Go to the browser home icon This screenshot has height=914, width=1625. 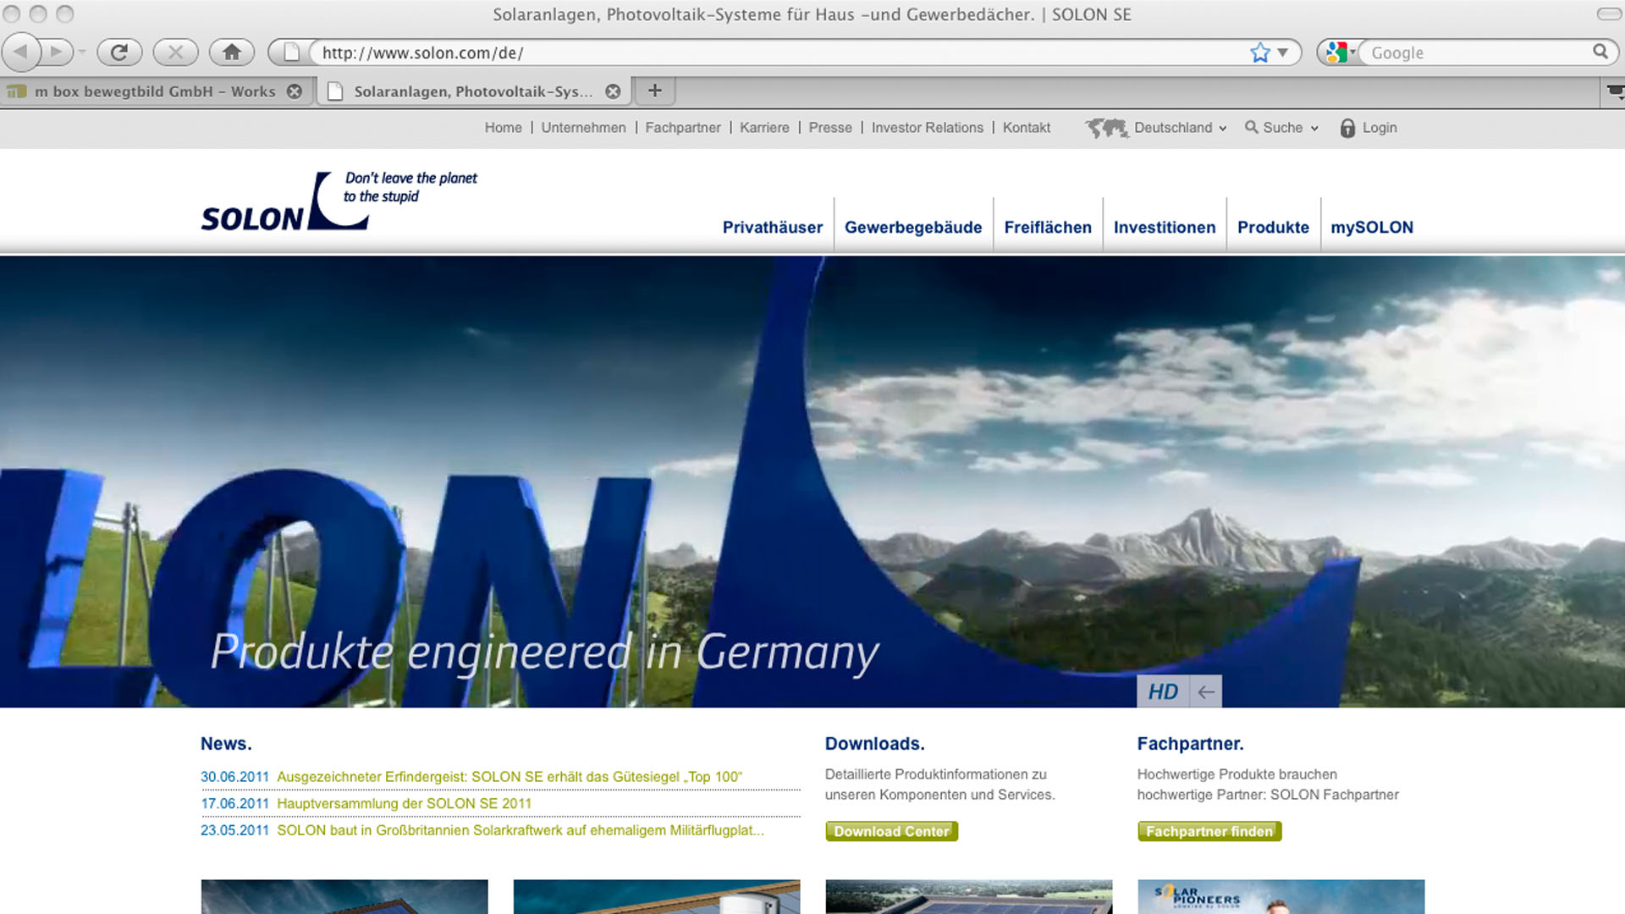pyautogui.click(x=231, y=52)
